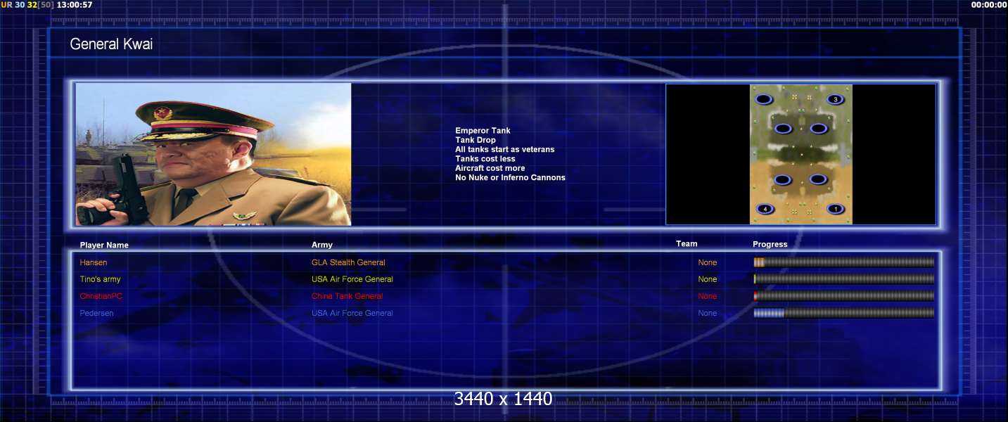Click the 'UR 30' overlay counter
1008x422 pixels.
click(13, 5)
